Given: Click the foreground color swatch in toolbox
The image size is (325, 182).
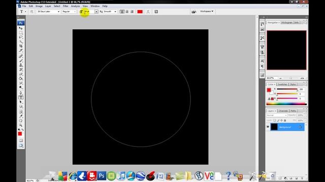Looking at the screenshot, I should (20, 133).
